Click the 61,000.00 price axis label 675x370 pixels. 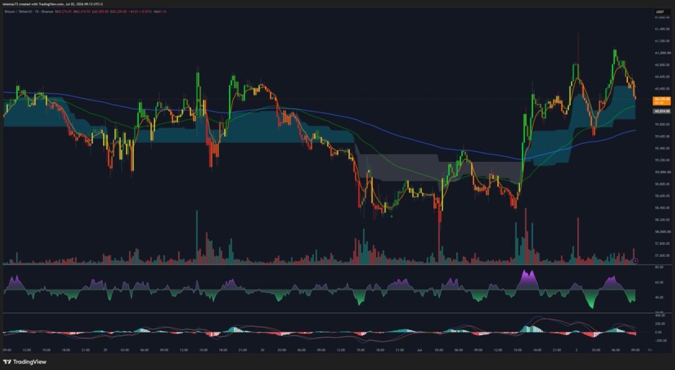(662, 53)
